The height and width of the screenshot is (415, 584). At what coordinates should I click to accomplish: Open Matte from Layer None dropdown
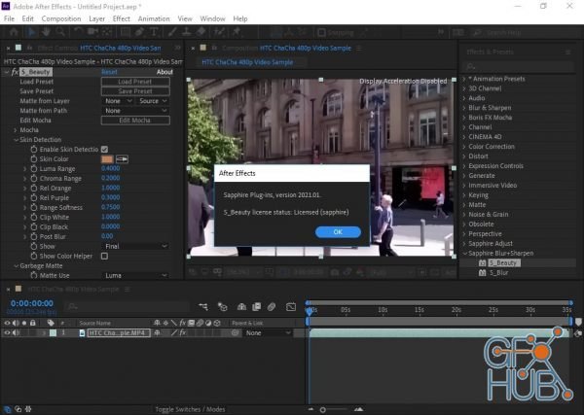click(118, 101)
